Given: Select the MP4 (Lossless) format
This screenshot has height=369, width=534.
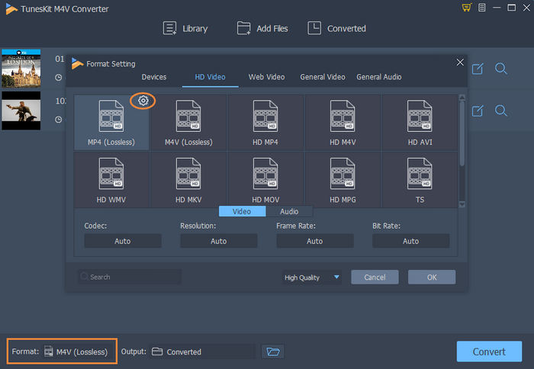Looking at the screenshot, I should coord(111,123).
